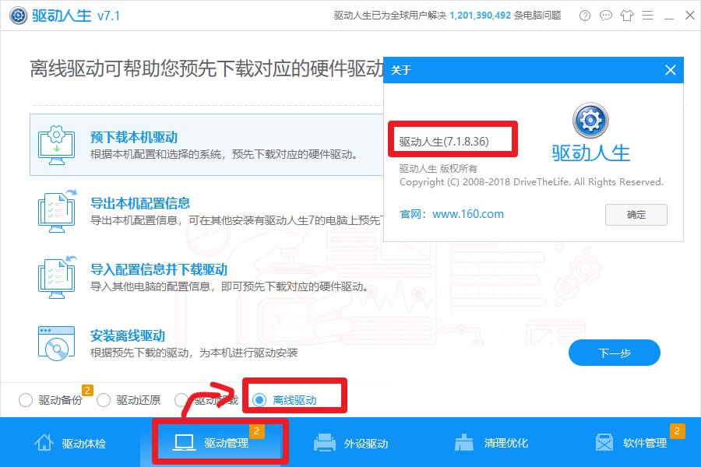Click the 软件管理 envelope icon
The width and height of the screenshot is (701, 467).
[x=604, y=442]
